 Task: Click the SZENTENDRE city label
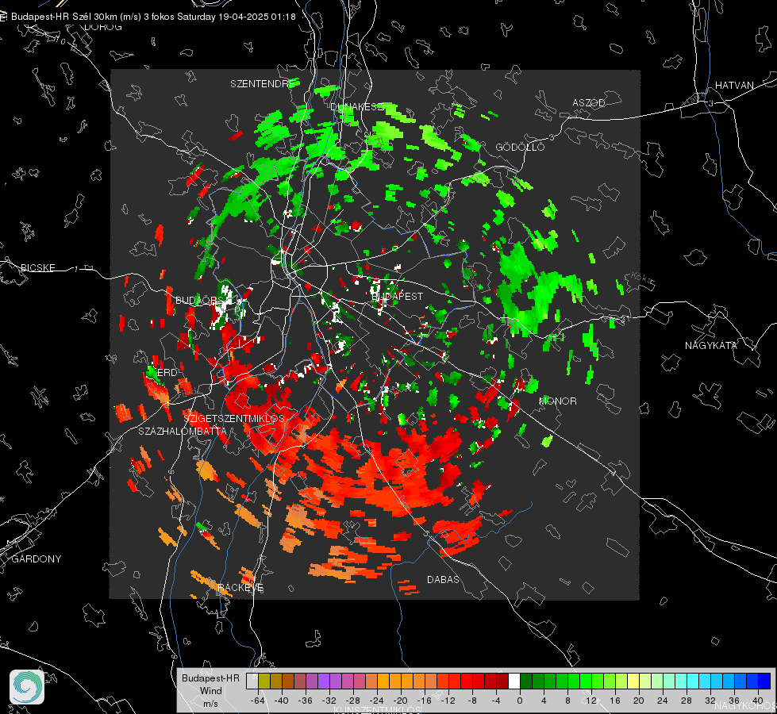[x=263, y=84]
